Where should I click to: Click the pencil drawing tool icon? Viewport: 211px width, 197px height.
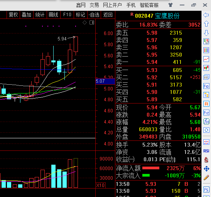[x=206, y=177]
